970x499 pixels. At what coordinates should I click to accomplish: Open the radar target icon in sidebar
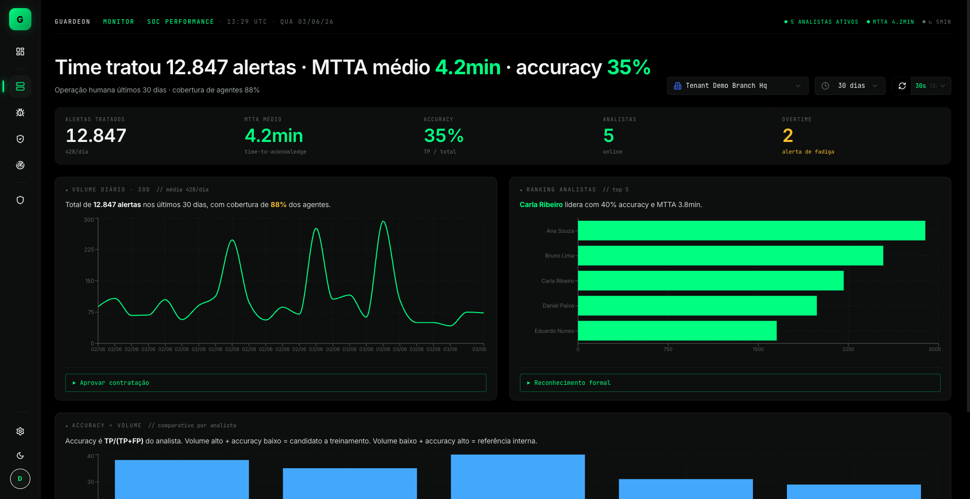20,165
